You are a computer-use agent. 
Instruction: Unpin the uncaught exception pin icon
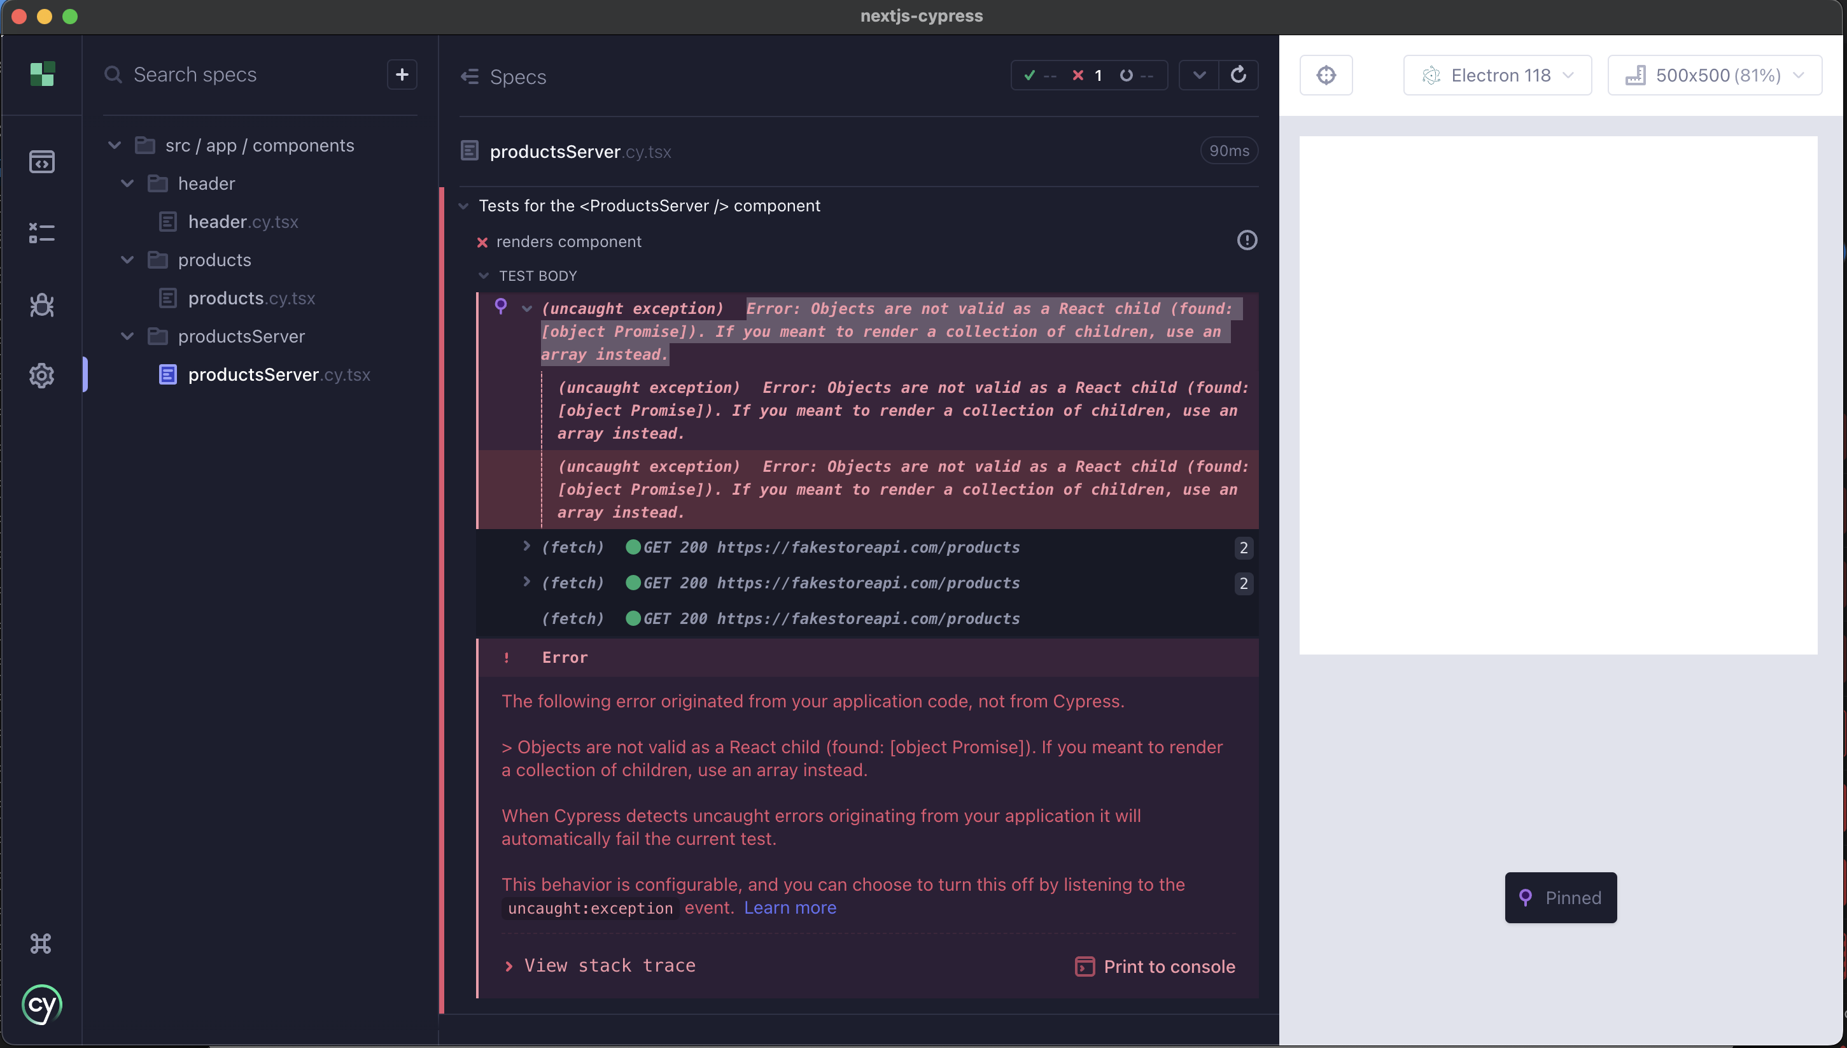(x=501, y=307)
